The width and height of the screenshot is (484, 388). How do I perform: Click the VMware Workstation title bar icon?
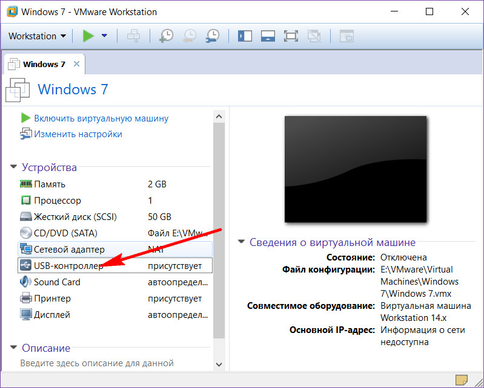[12, 11]
